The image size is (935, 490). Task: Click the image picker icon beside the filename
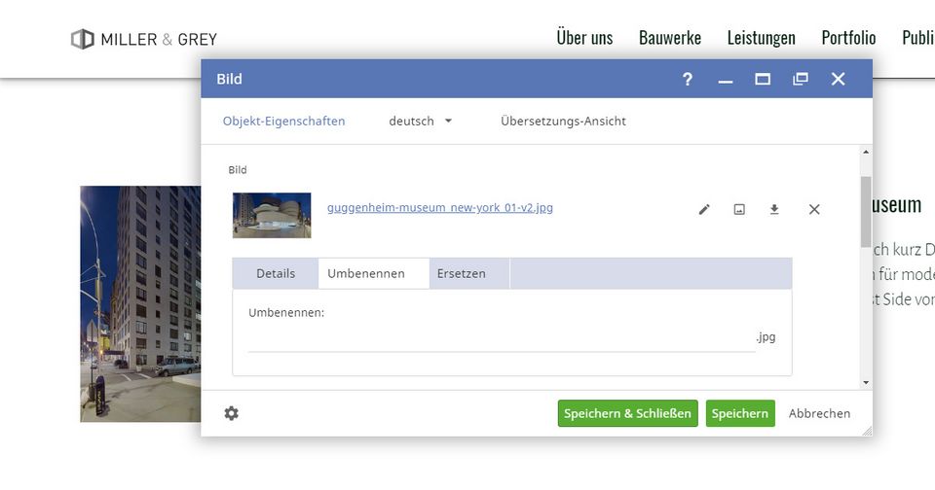click(x=739, y=209)
